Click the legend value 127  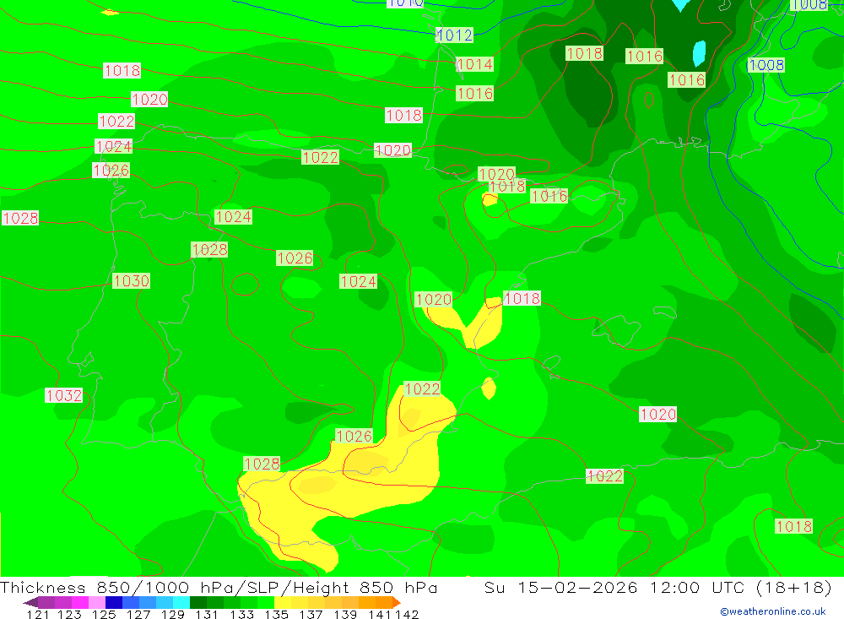coord(139,614)
